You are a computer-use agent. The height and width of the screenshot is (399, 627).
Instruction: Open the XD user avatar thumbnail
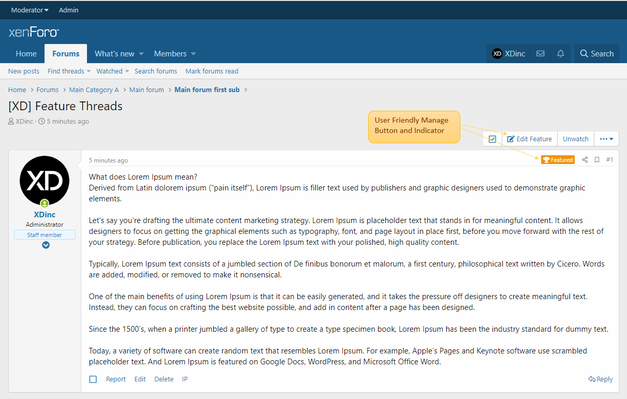click(45, 181)
